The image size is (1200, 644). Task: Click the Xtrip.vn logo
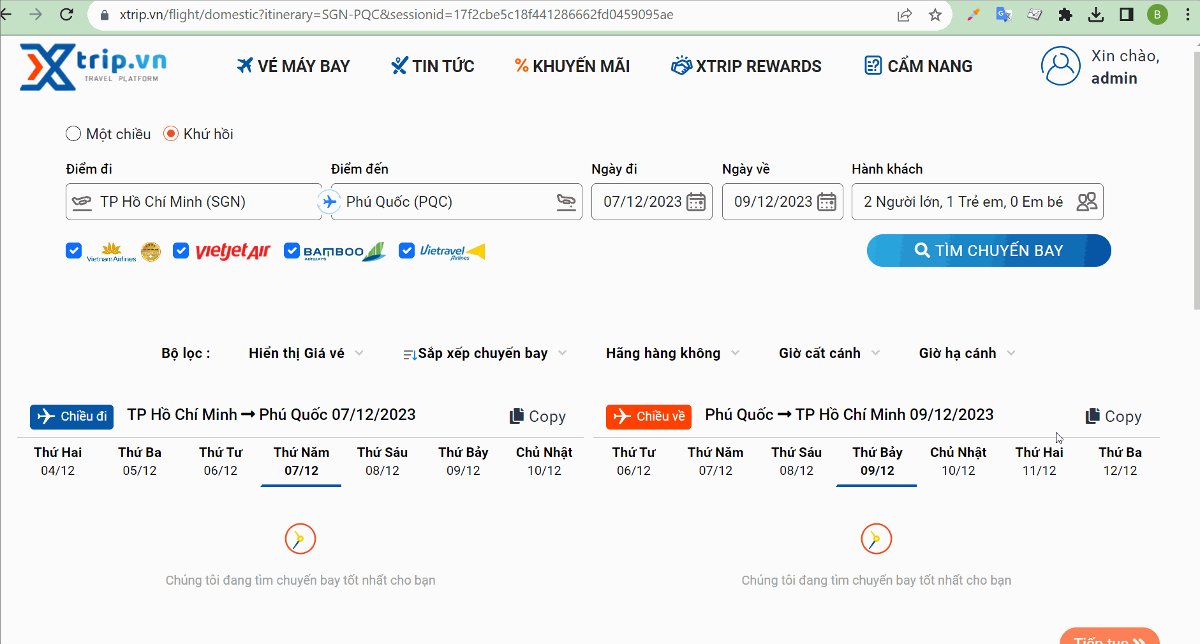93,66
